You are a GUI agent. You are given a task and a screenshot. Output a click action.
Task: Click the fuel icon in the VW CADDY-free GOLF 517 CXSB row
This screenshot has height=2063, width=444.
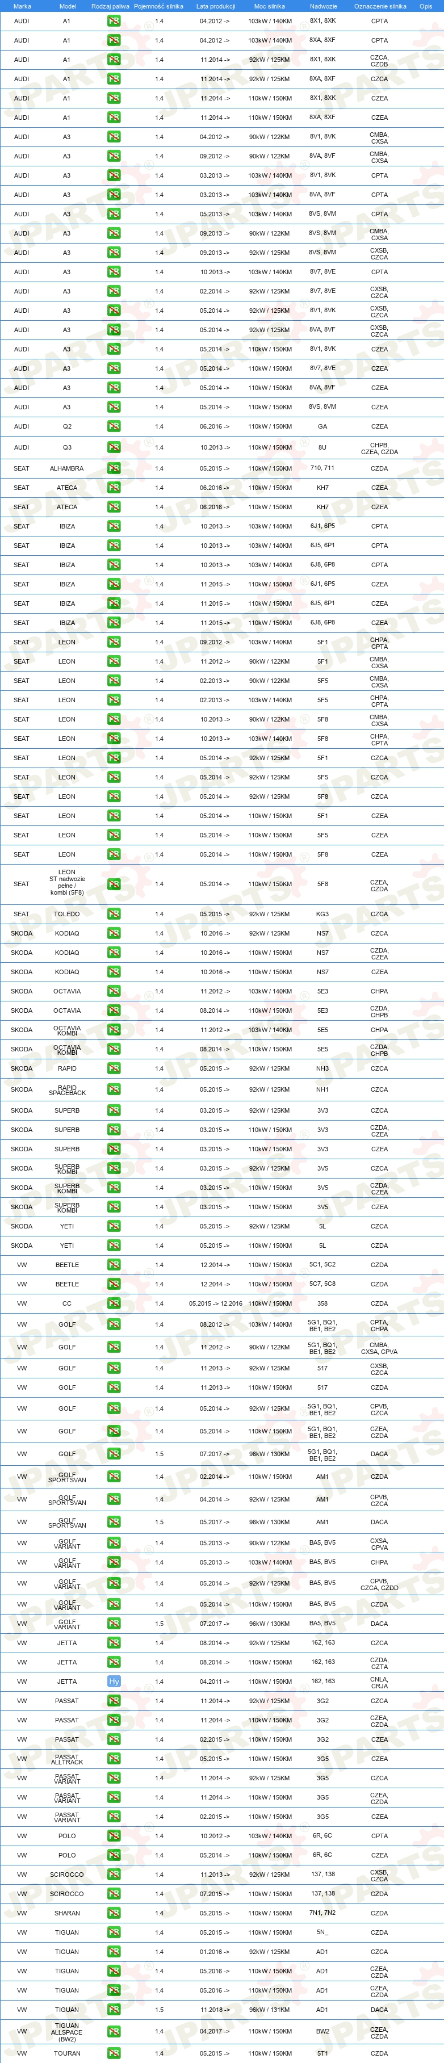click(x=114, y=1368)
